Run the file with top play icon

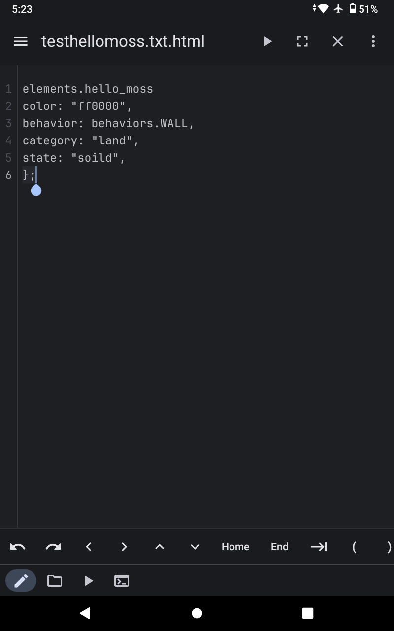tap(267, 41)
